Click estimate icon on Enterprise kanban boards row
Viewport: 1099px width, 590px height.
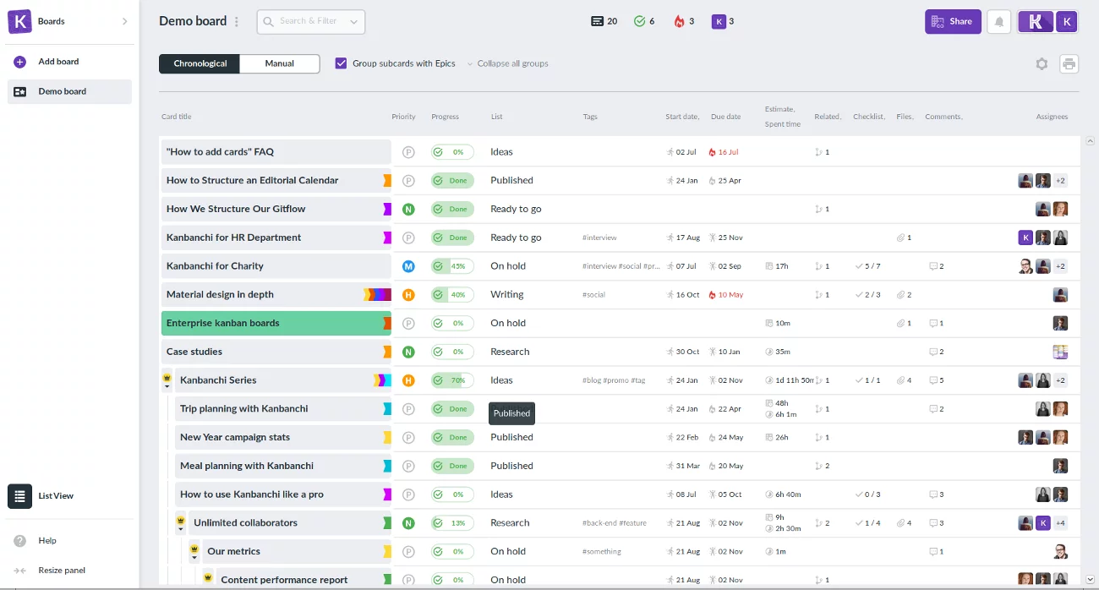(769, 323)
